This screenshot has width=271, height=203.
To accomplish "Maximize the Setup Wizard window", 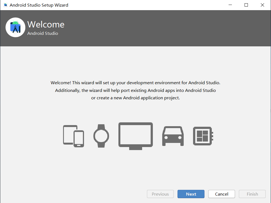I will click(x=246, y=5).
